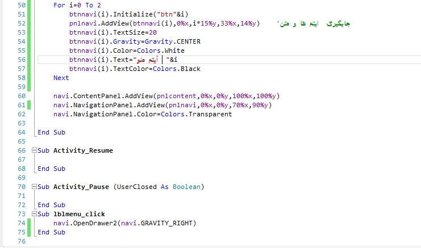Collapse the Sub Activity_Resume block
Viewport: 421px width, 248px height.
tap(34, 150)
